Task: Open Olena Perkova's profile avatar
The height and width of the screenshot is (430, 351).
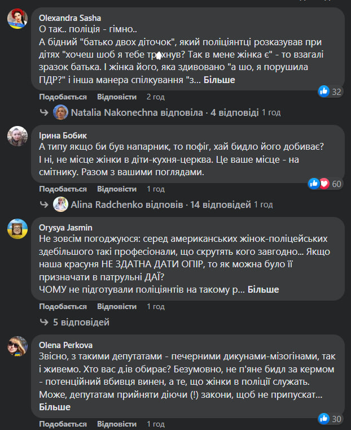Action: coord(18,346)
